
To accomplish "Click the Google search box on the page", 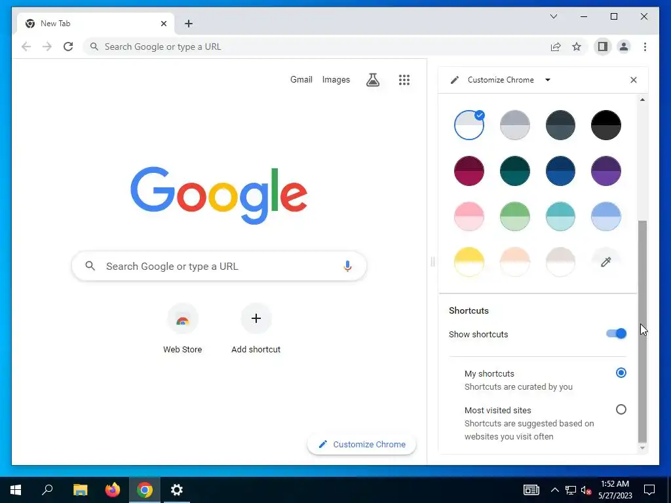I will coord(219,266).
